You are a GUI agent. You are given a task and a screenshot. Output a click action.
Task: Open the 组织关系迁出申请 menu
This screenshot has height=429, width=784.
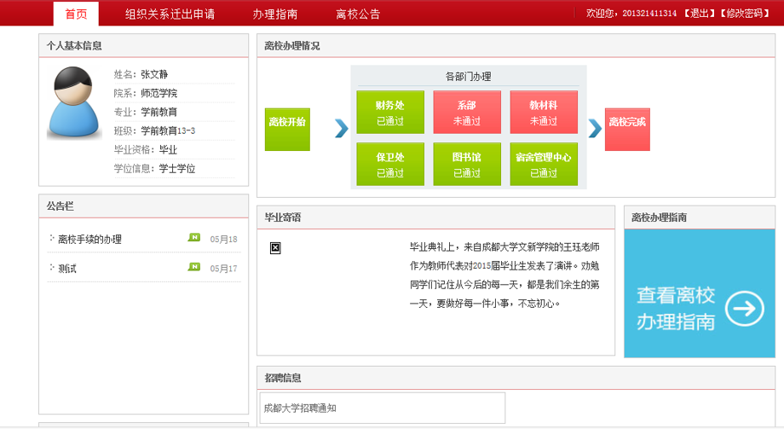click(x=170, y=14)
